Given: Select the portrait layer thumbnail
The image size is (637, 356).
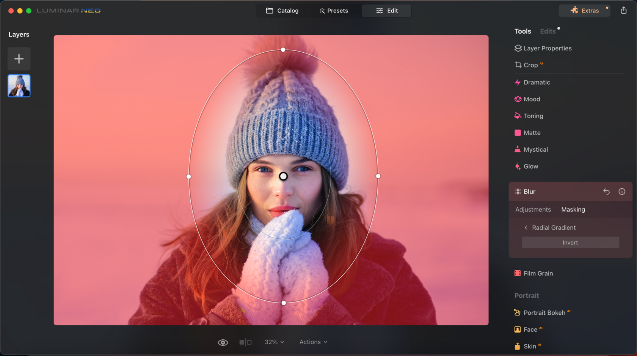Looking at the screenshot, I should pos(19,86).
